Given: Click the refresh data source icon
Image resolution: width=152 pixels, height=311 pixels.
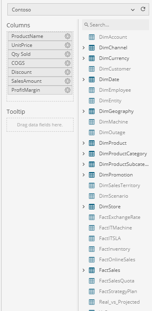Looking at the screenshot, I should pos(143,9).
